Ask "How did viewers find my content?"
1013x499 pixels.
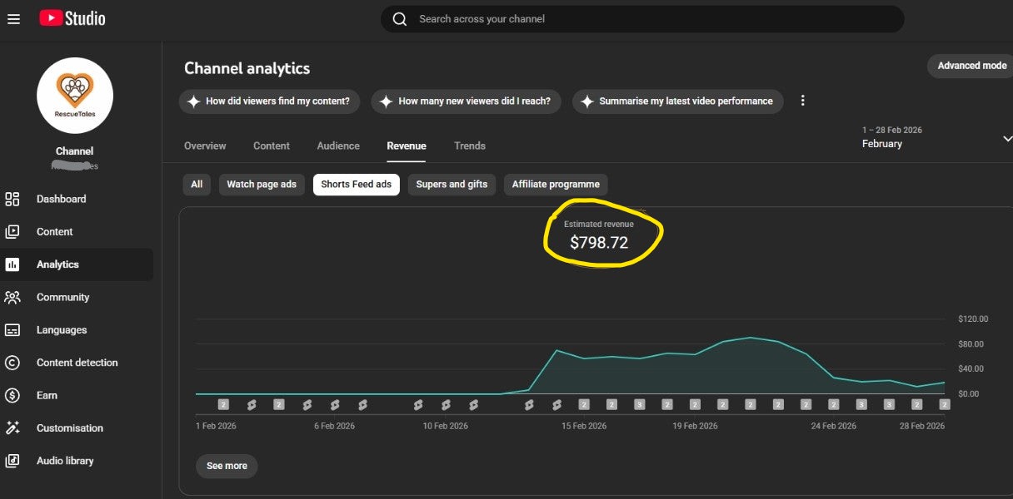click(x=269, y=101)
